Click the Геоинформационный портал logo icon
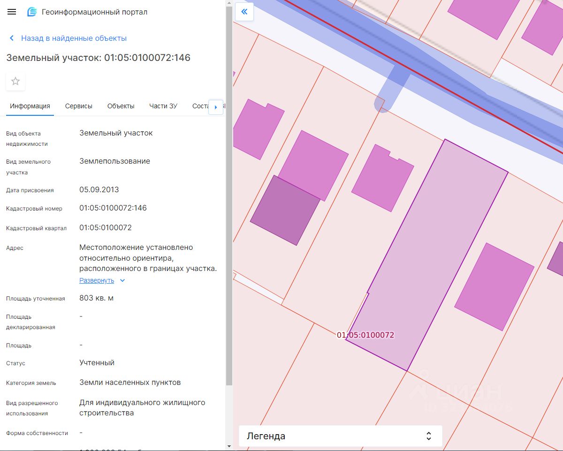This screenshot has height=451, width=563. coord(32,12)
